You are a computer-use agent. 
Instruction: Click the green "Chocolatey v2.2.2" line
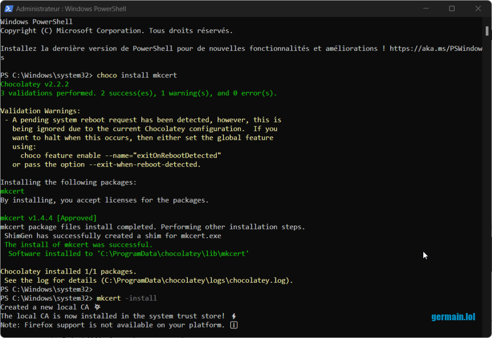point(35,84)
